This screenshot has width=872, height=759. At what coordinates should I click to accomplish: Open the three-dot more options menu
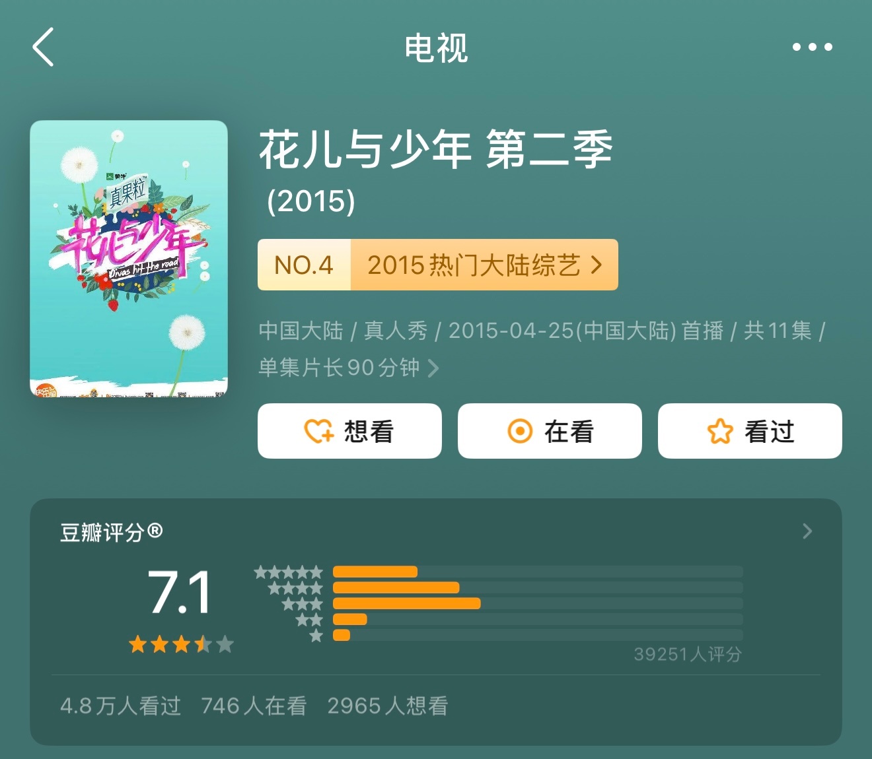click(812, 47)
